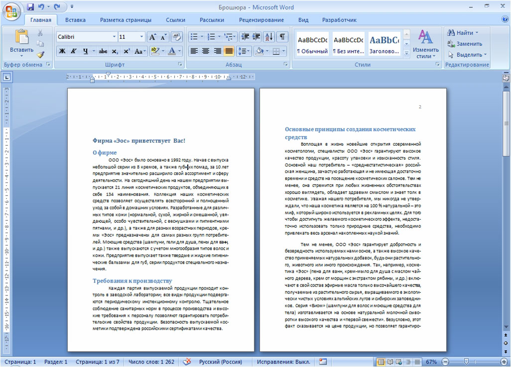The width and height of the screenshot is (511, 367).
Task: Toggle bold (Ж) formatting
Action: 62,51
